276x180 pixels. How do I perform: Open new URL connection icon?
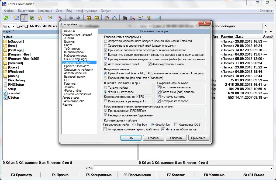[115, 18]
